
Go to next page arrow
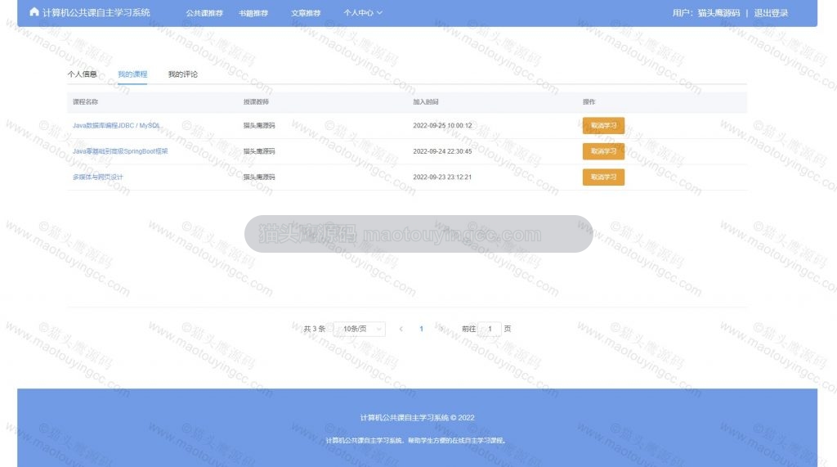[441, 329]
